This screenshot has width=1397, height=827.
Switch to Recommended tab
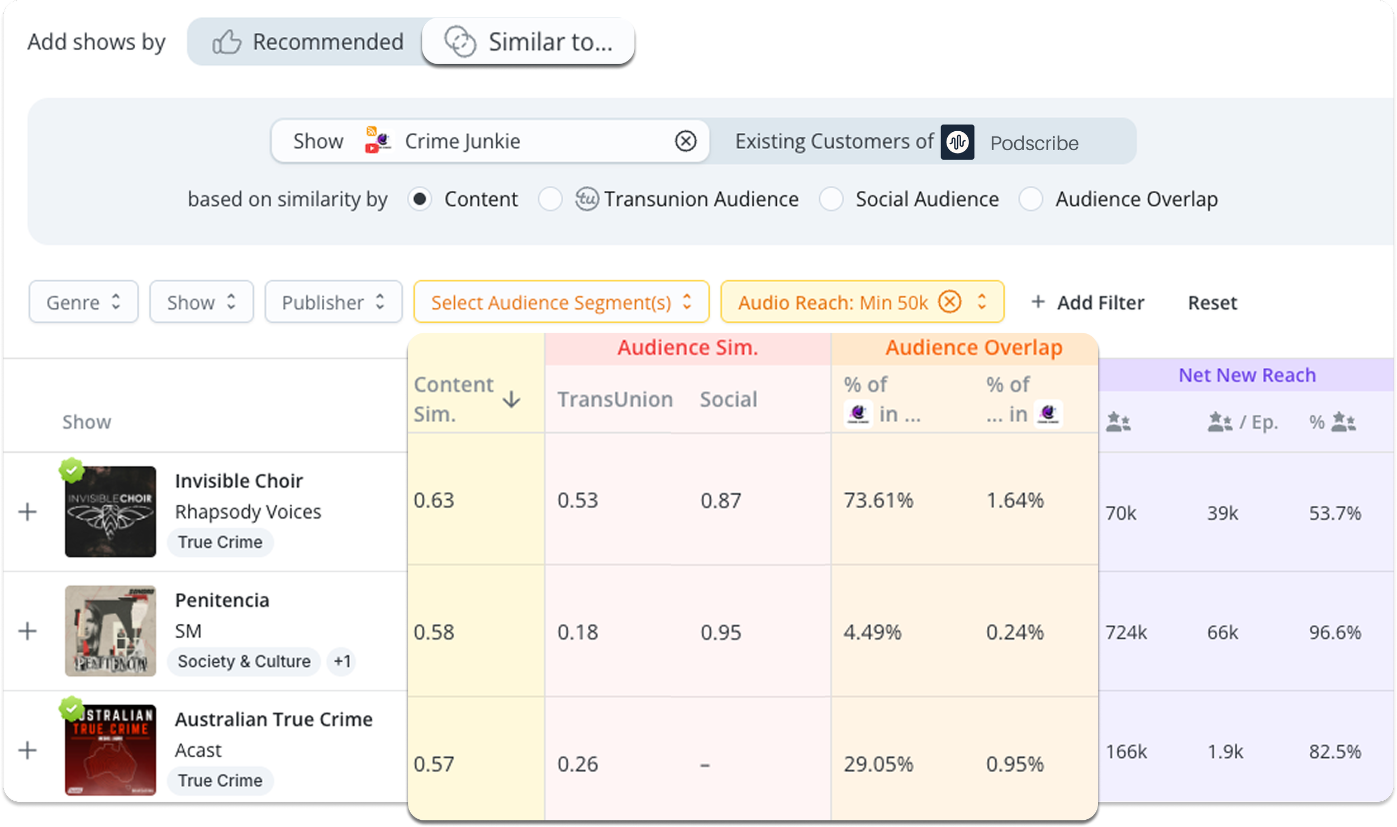(308, 42)
